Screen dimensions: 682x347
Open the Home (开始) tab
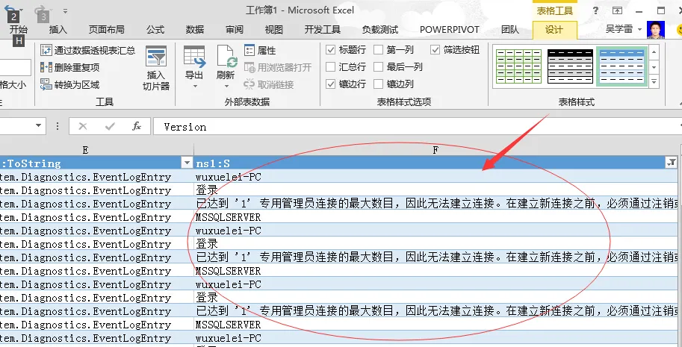tap(18, 30)
